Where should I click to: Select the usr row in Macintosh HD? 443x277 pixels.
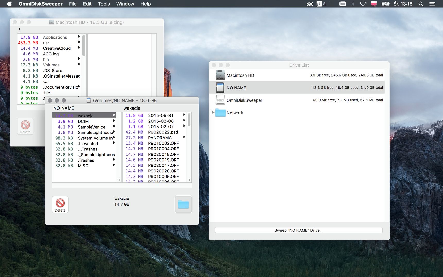(x=49, y=43)
